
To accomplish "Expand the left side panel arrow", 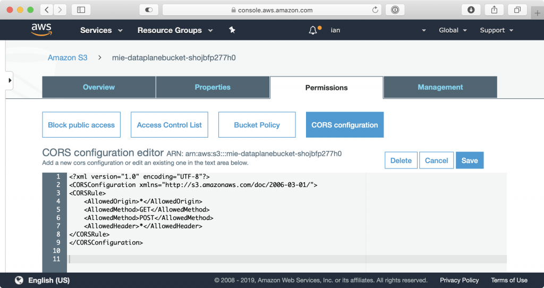I will (x=10, y=80).
